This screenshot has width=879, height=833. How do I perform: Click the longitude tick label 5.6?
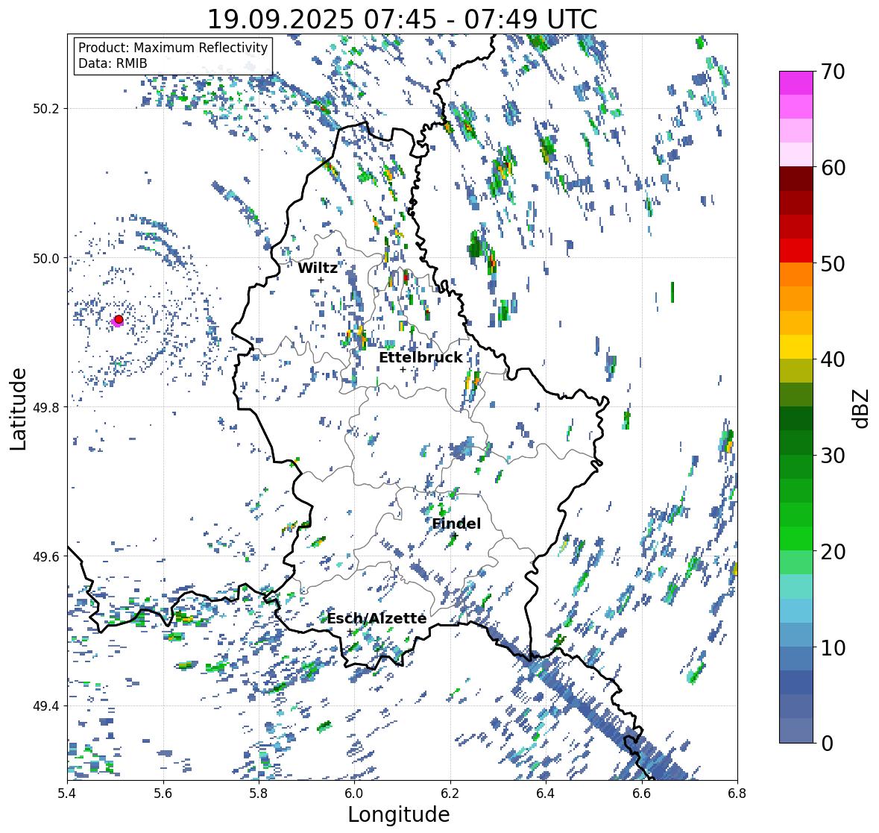[x=163, y=793]
